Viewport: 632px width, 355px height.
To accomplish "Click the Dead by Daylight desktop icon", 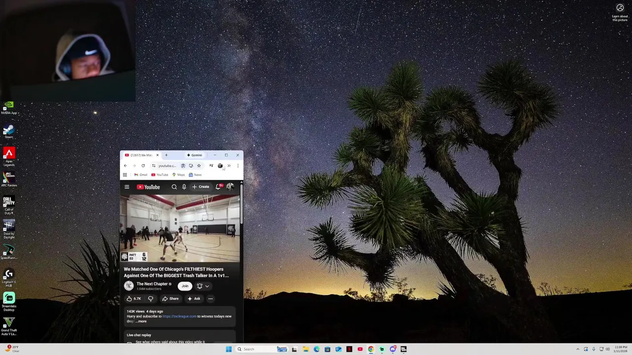I will (x=9, y=229).
